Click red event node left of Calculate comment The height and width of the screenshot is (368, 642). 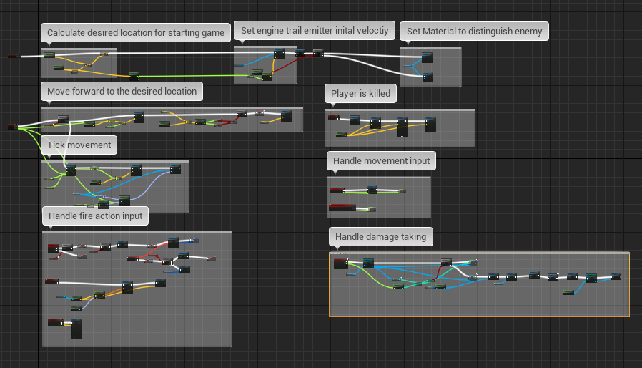(14, 56)
